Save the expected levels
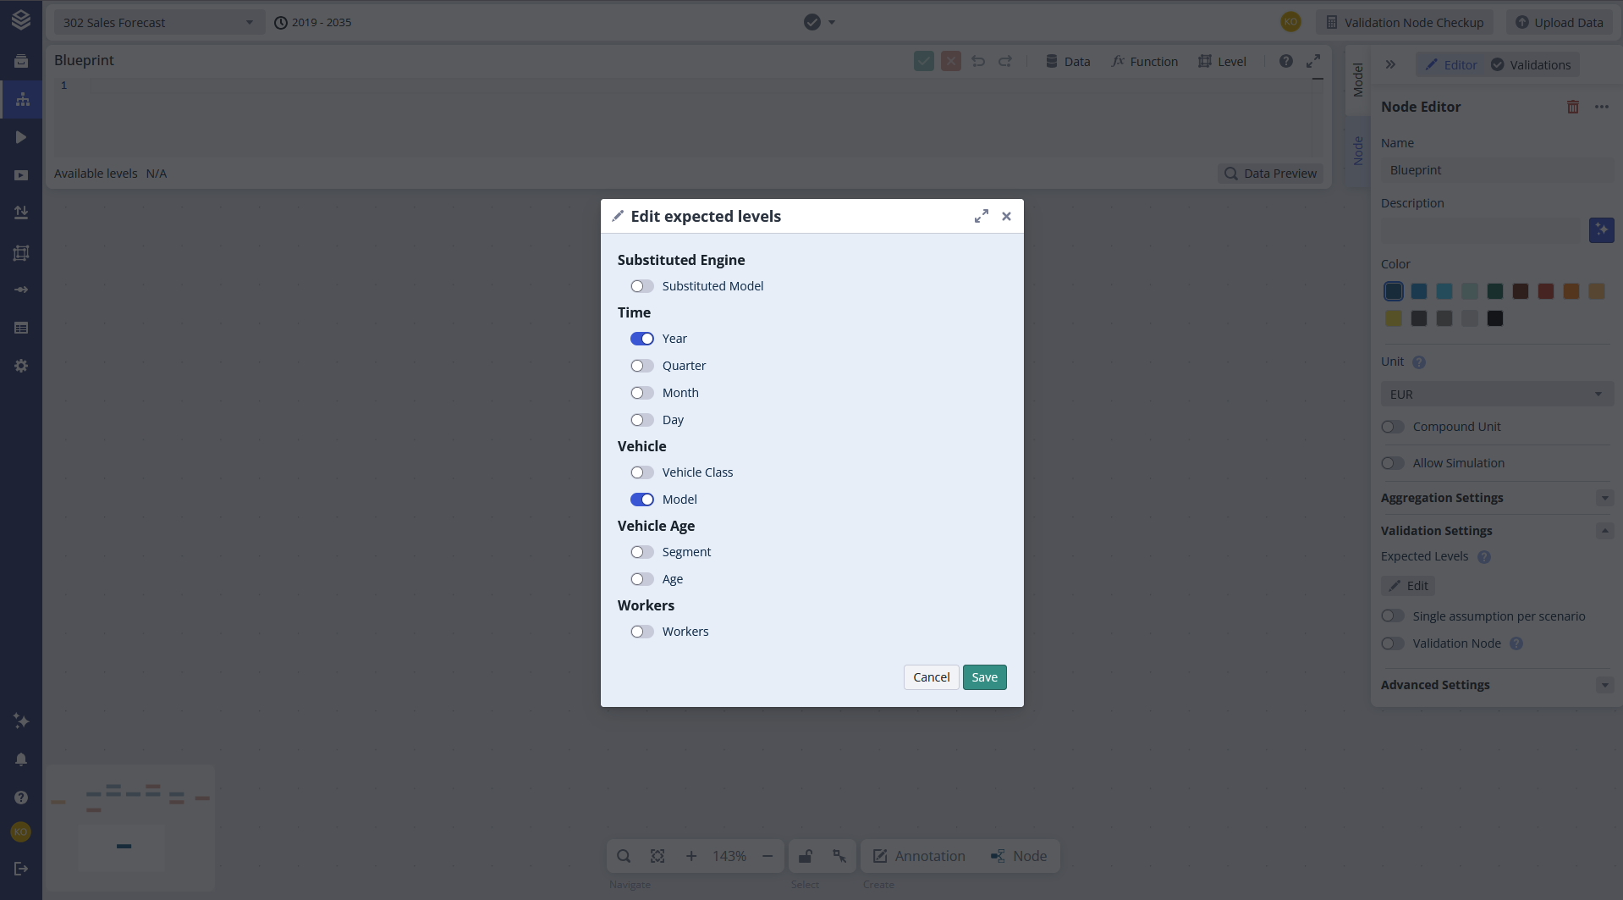 (x=984, y=677)
